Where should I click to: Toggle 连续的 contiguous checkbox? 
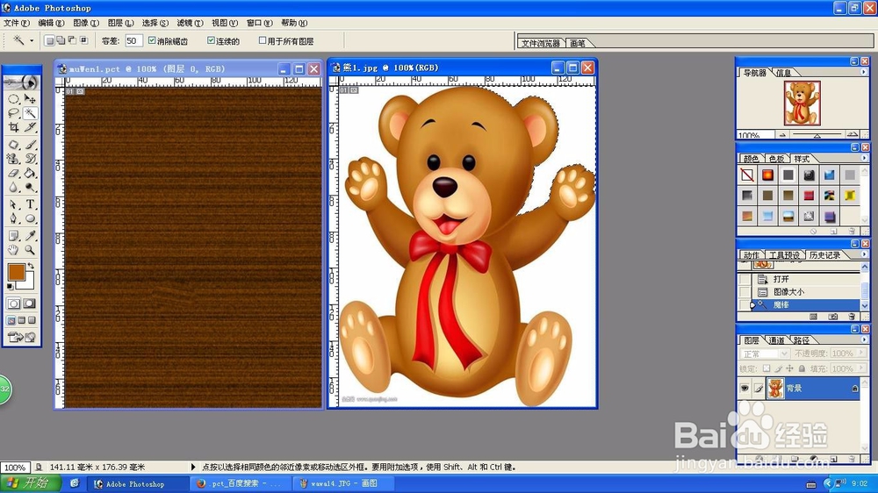(x=211, y=40)
